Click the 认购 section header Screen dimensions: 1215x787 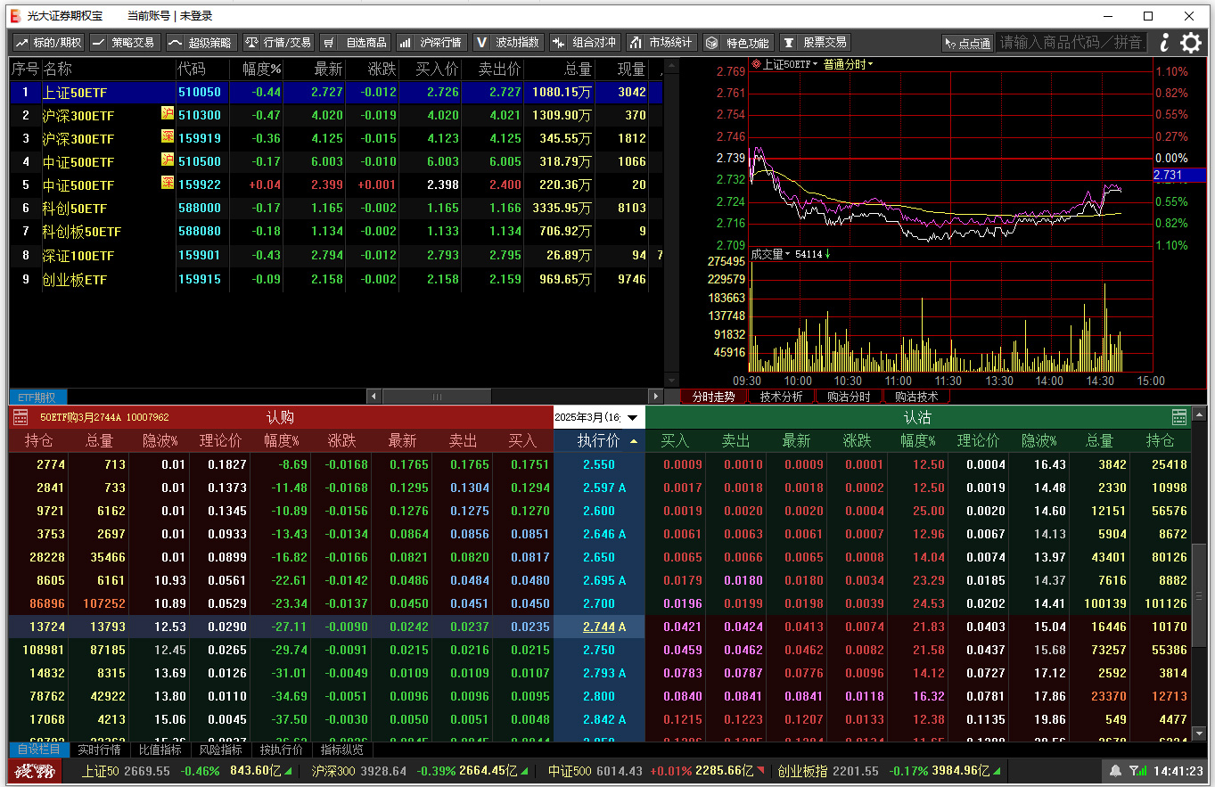pos(281,417)
